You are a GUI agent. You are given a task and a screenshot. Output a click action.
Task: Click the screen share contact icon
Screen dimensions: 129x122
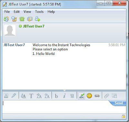click(x=30, y=19)
